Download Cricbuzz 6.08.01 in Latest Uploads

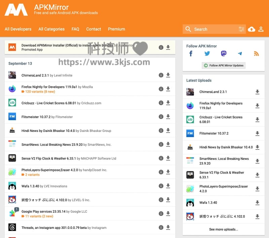(257, 120)
